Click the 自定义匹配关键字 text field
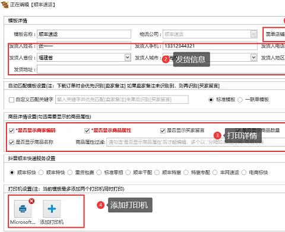Image resolution: width=285 pixels, height=232 pixels. click(122, 100)
